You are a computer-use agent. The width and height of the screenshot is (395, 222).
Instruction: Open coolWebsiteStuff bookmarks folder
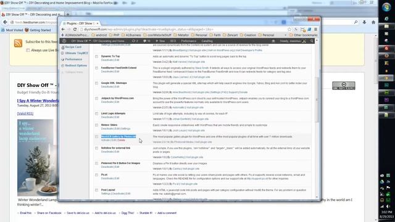[157, 35]
